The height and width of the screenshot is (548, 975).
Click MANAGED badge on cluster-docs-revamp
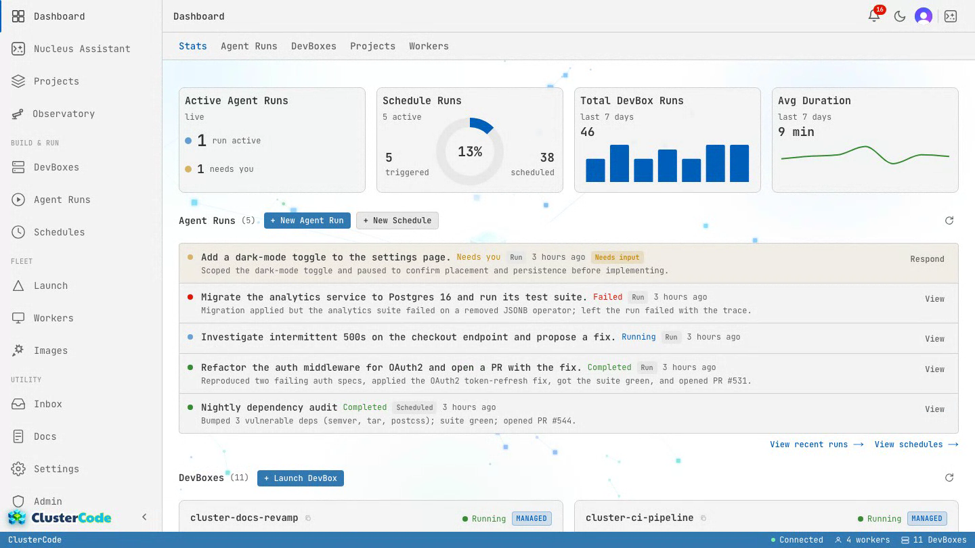[x=532, y=518]
